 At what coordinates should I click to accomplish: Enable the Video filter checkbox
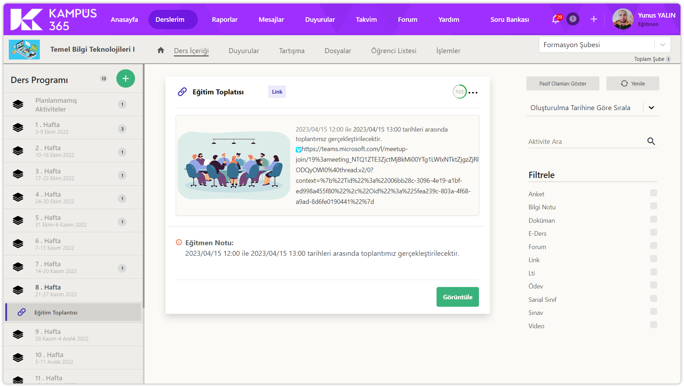[653, 325]
